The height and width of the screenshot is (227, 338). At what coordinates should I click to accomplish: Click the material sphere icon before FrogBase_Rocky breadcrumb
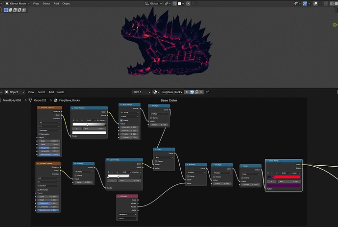[56, 101]
